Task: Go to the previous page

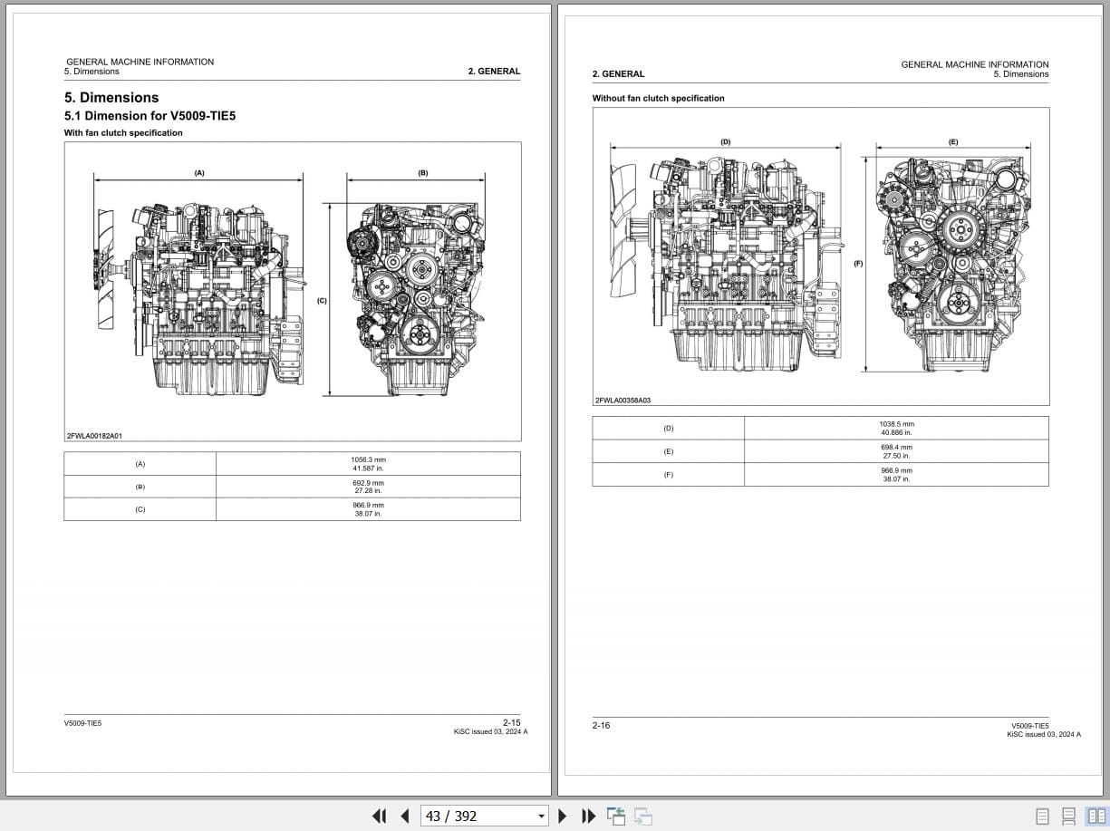Action: (x=404, y=816)
